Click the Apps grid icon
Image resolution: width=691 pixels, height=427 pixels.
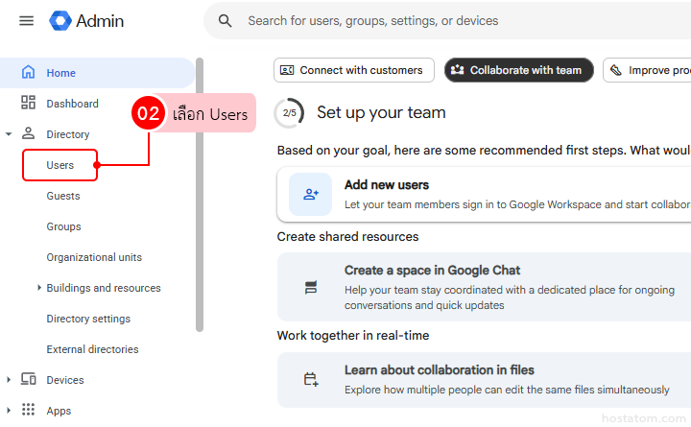[x=28, y=410]
